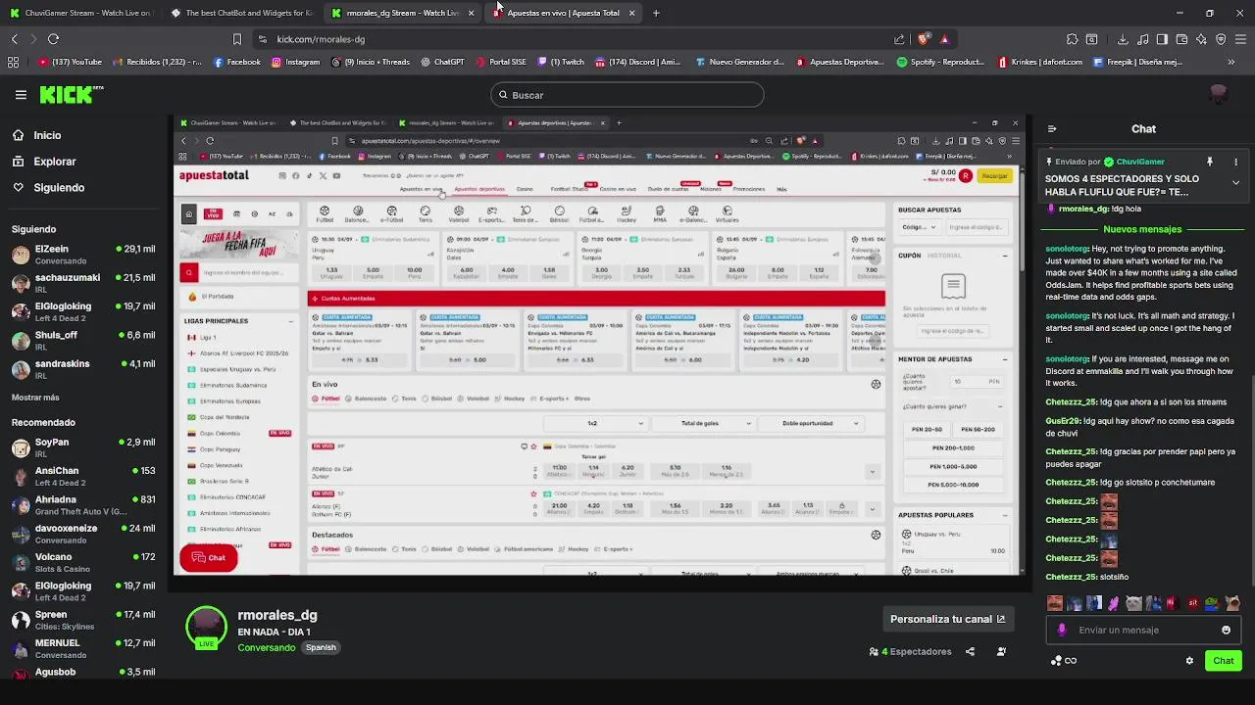The height and width of the screenshot is (705, 1255).
Task: Collapse chat panel arrow icon
Action: [x=1052, y=128]
